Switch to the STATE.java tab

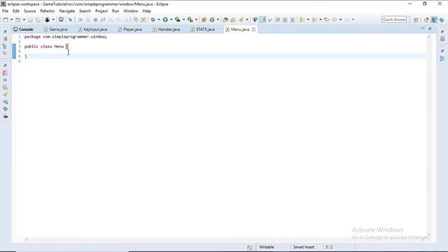click(x=203, y=29)
